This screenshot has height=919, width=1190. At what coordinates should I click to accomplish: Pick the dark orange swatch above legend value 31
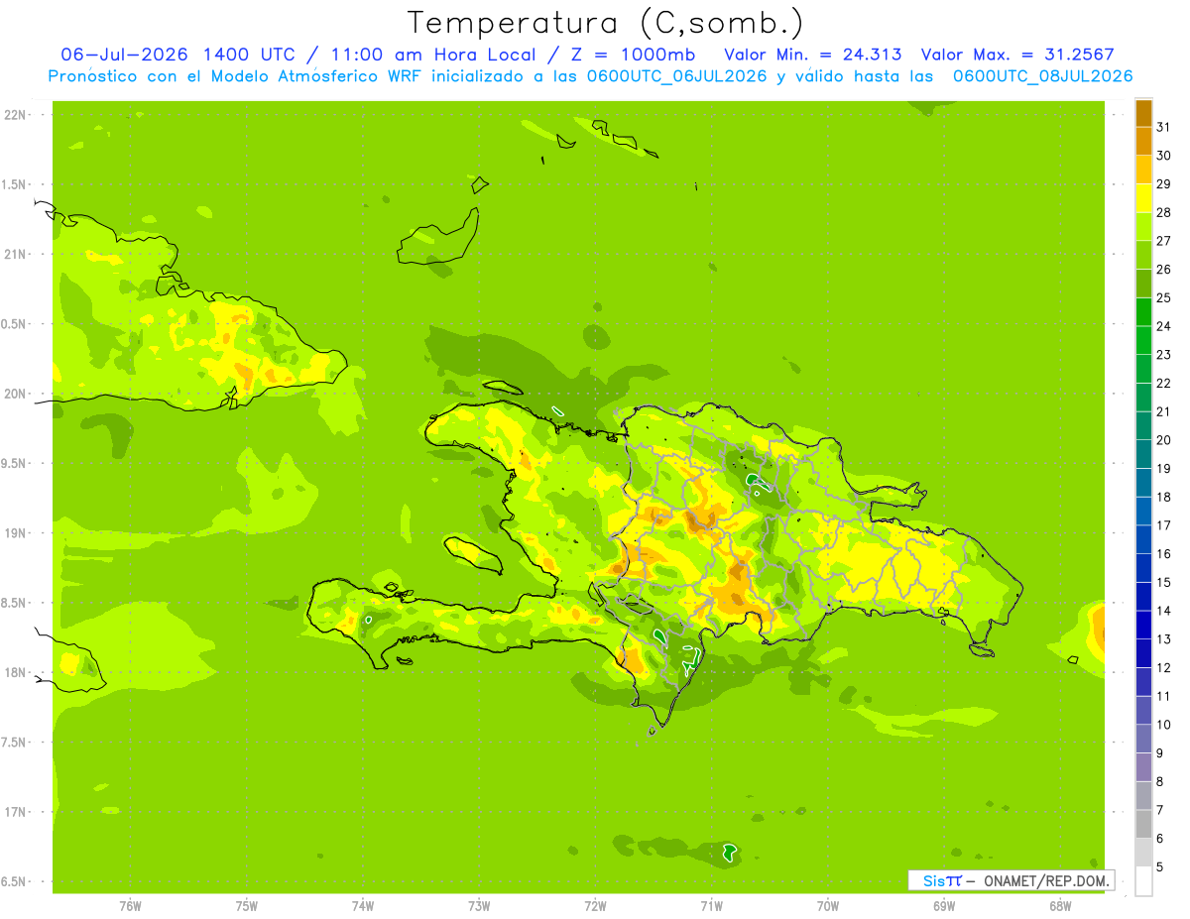coord(1143,113)
